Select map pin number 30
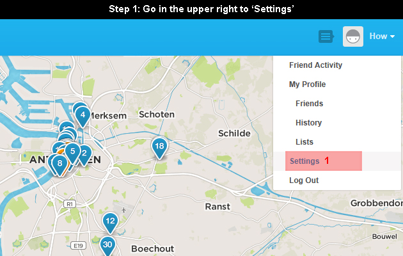The width and height of the screenshot is (403, 256). (x=107, y=246)
